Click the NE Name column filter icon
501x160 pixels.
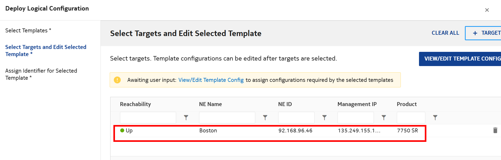click(265, 118)
